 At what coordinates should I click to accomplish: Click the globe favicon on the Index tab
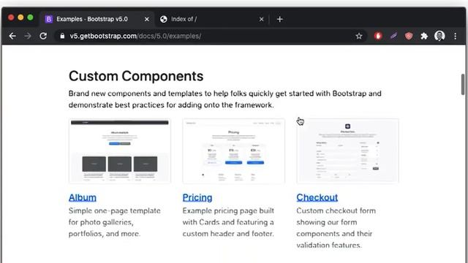(x=164, y=19)
